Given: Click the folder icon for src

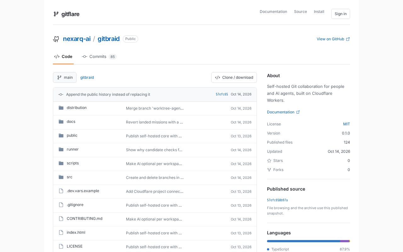Looking at the screenshot, I should click(x=61, y=177).
